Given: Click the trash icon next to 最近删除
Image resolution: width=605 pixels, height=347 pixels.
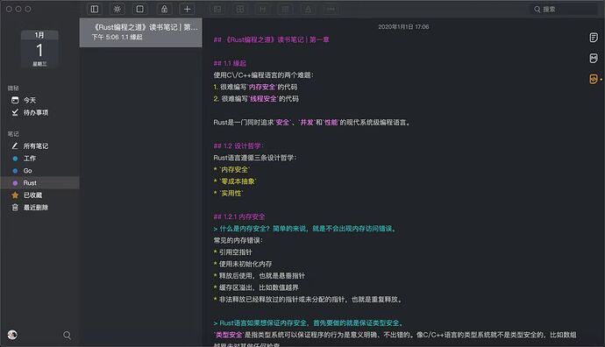Looking at the screenshot, I should pyautogui.click(x=15, y=208).
